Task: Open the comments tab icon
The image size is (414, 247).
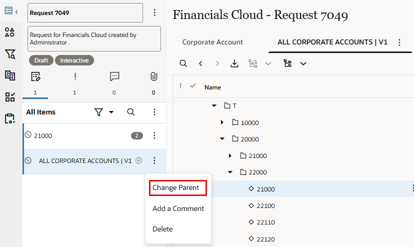Action: point(114,76)
